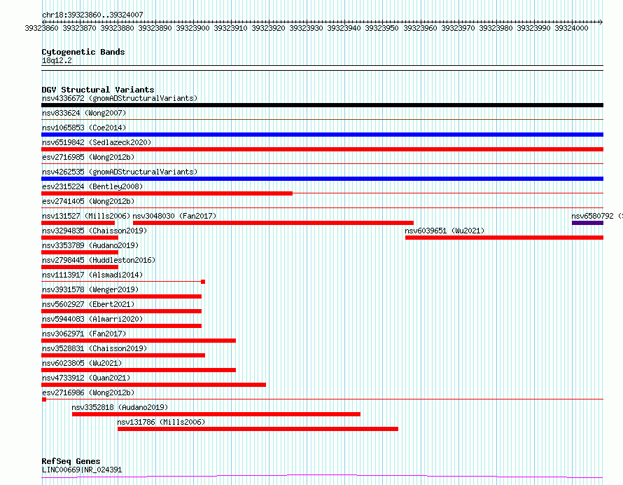Click ruler position 39323950
Viewport: 623px width, 485px height.
click(x=381, y=28)
